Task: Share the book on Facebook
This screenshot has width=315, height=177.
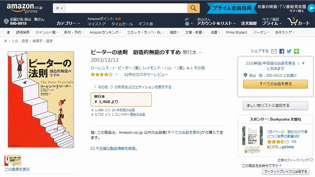Action: point(282,52)
